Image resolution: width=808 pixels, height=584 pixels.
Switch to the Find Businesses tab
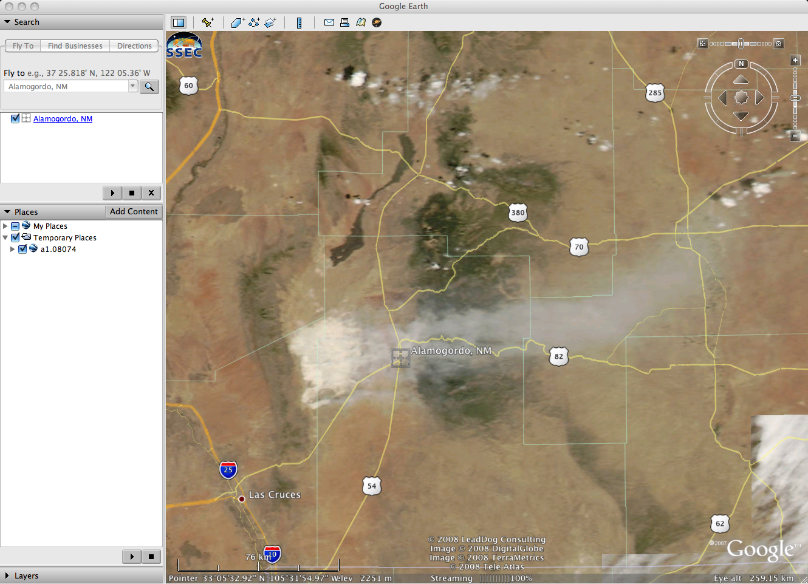tap(75, 46)
